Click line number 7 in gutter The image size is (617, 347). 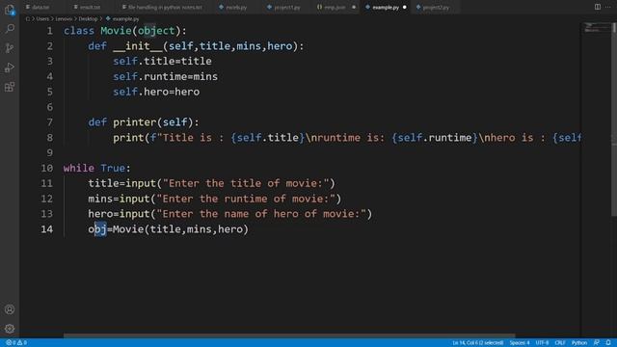coord(49,122)
